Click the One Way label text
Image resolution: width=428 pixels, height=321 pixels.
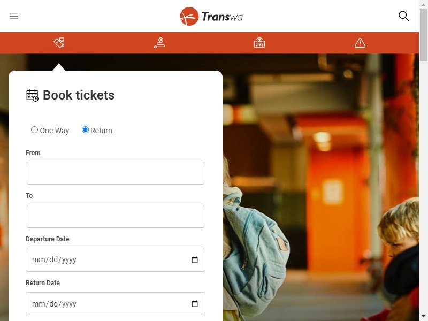(x=55, y=131)
